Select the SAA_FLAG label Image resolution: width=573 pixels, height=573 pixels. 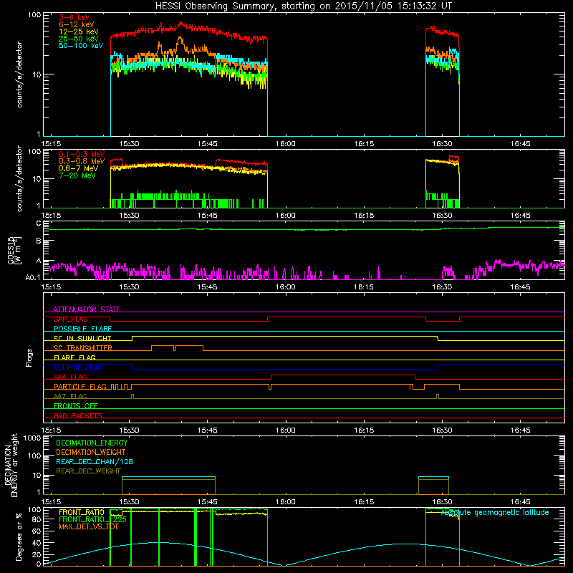click(70, 377)
